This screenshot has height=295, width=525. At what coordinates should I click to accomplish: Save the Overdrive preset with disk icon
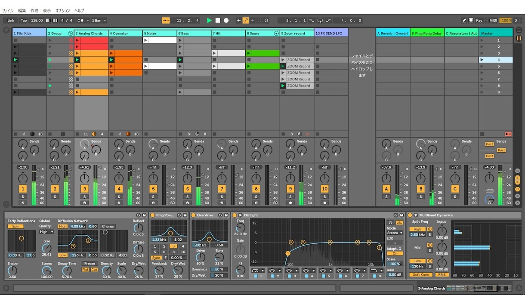[226, 215]
